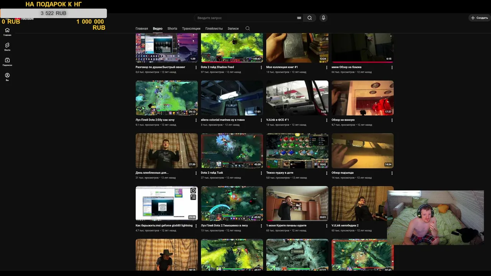Open menu for Моя коллекция книг #1
Viewport: 491px width, 276px height.
tap(326, 67)
